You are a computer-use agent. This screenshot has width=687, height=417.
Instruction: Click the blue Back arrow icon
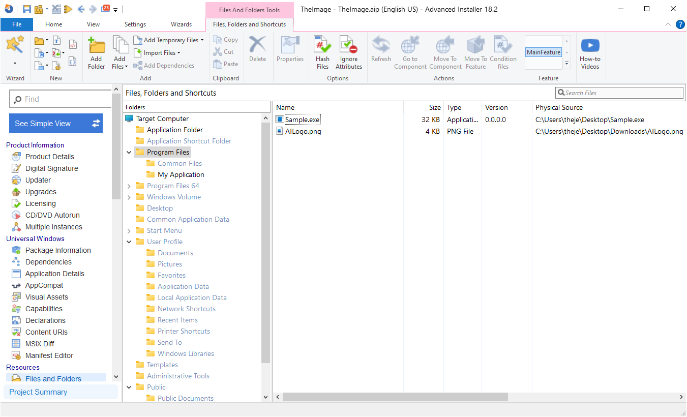(x=81, y=9)
